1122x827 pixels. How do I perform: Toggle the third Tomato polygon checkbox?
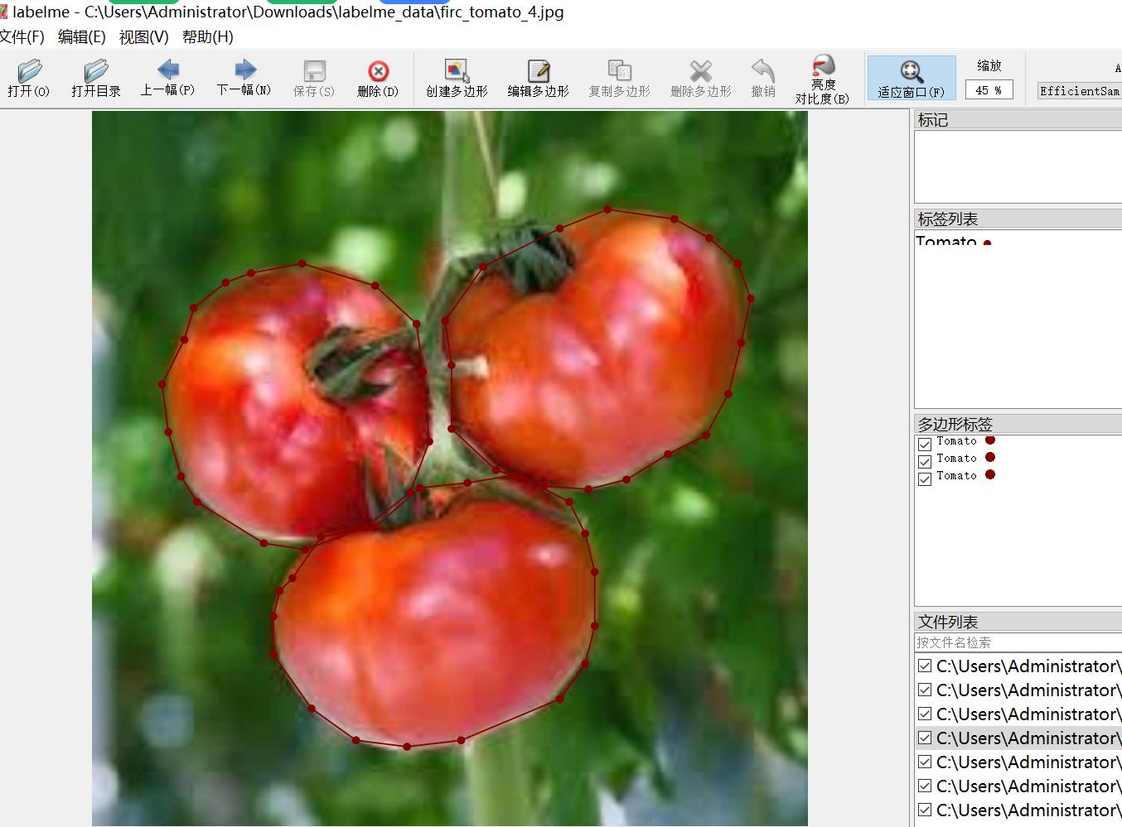(925, 478)
